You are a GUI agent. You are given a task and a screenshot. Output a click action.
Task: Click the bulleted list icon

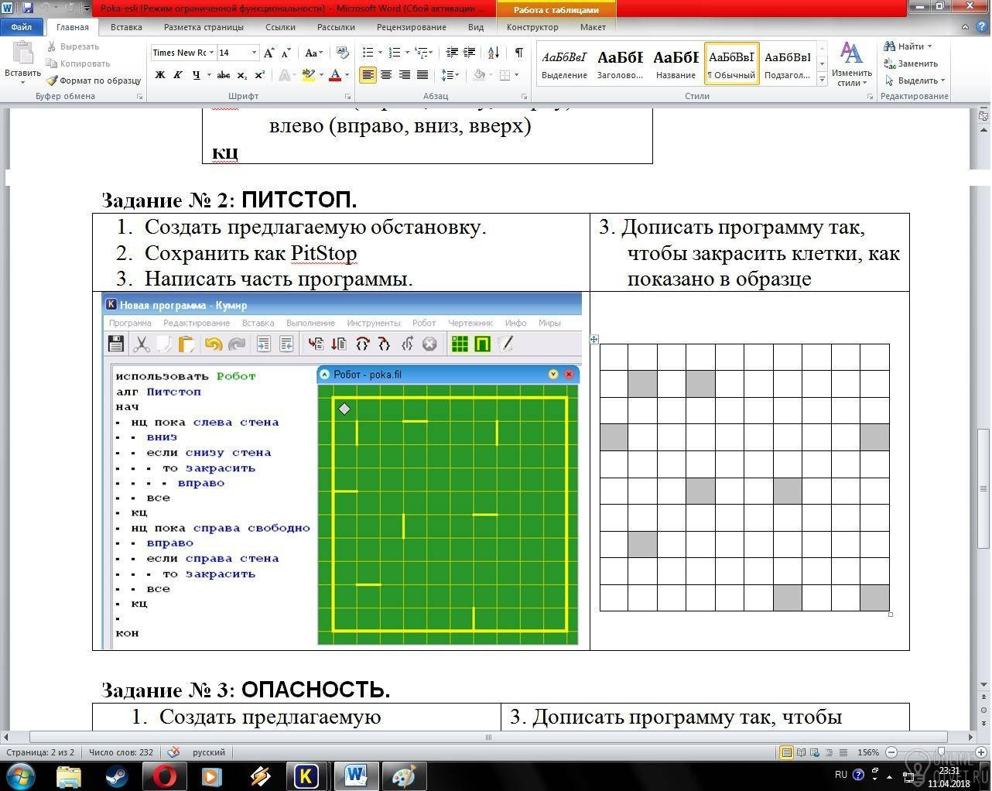pos(370,53)
